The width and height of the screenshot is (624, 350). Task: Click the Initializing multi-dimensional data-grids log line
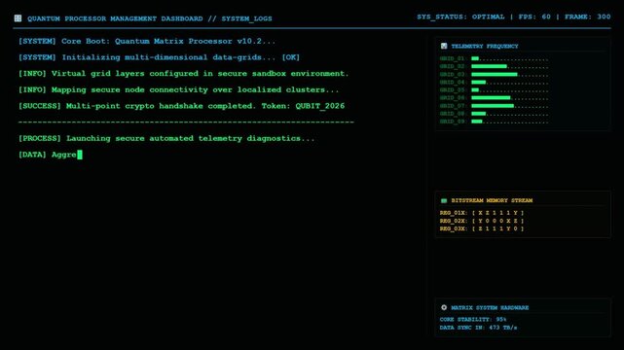point(159,57)
